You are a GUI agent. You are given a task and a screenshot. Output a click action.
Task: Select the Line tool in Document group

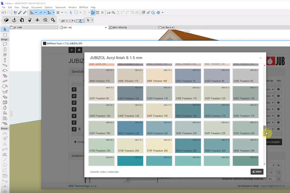click(5, 160)
